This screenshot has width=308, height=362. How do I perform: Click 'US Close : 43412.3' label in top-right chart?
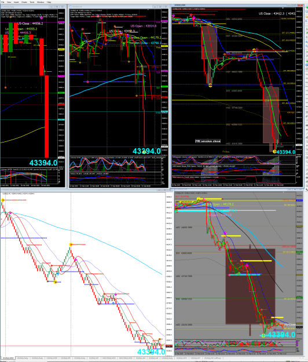pos(272,14)
